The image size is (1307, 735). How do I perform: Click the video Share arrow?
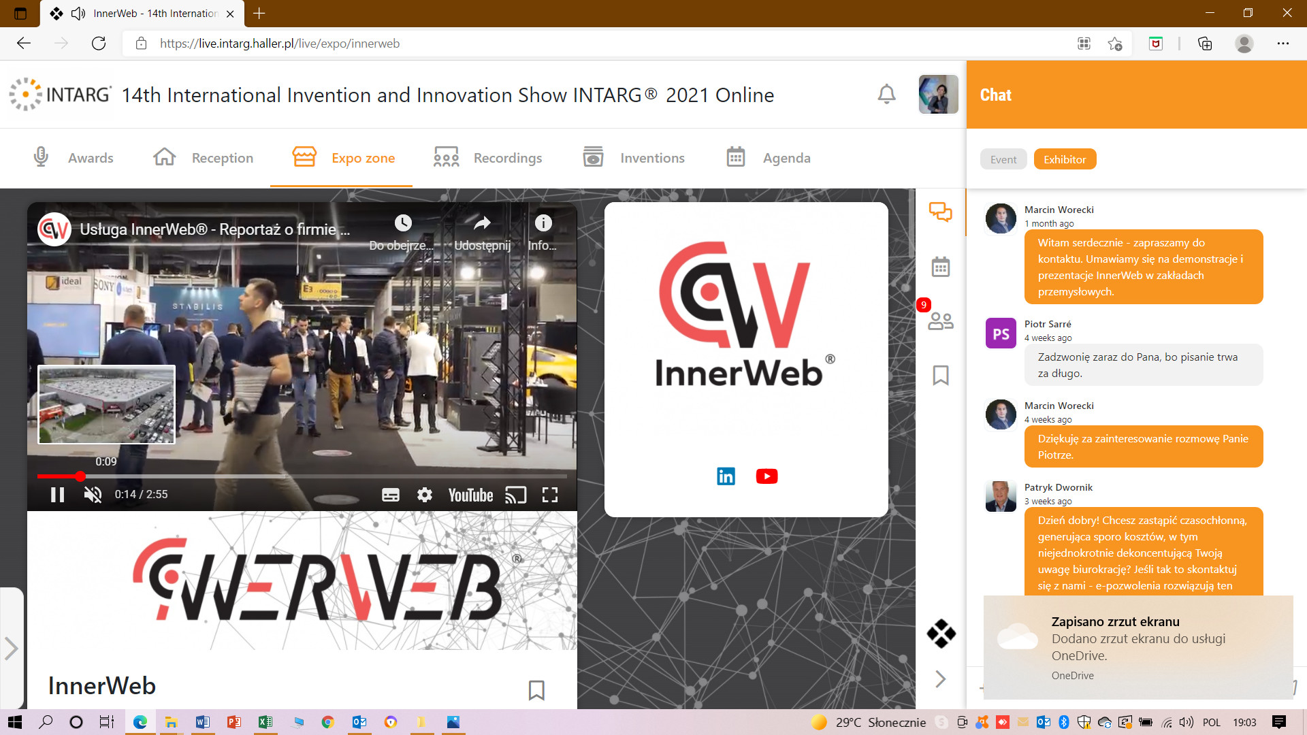point(482,223)
